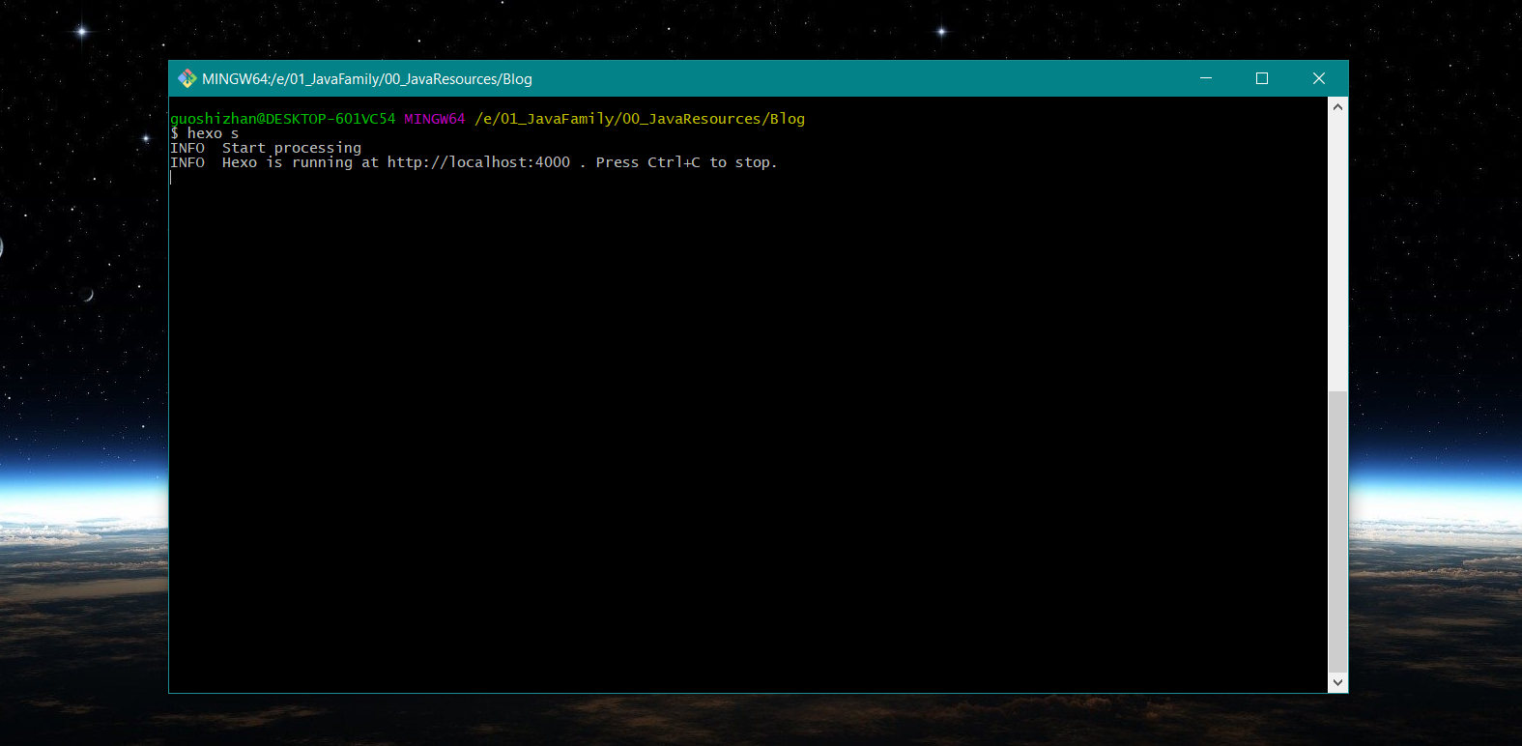1522x746 pixels.
Task: Click the 'Start processing' log message
Action: tap(291, 148)
